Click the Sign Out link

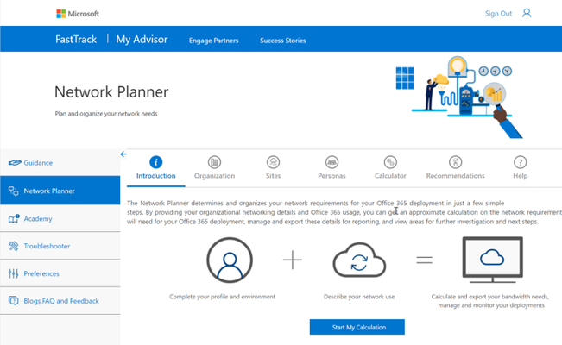coord(498,14)
